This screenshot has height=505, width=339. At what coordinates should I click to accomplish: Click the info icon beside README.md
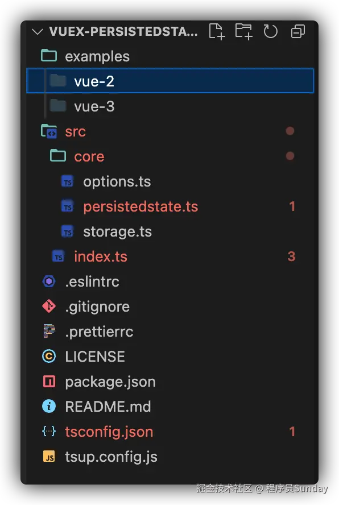[49, 407]
